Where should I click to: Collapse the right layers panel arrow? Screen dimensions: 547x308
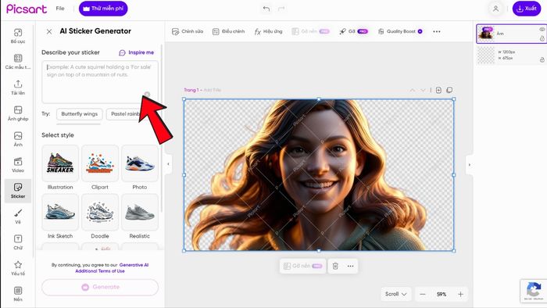click(x=469, y=164)
